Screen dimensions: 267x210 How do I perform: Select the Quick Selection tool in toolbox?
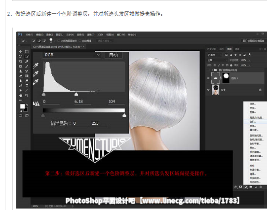point(27,57)
